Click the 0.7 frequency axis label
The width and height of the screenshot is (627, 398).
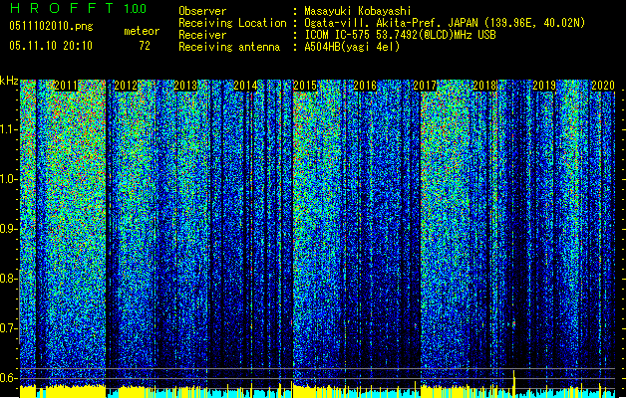pos(8,328)
